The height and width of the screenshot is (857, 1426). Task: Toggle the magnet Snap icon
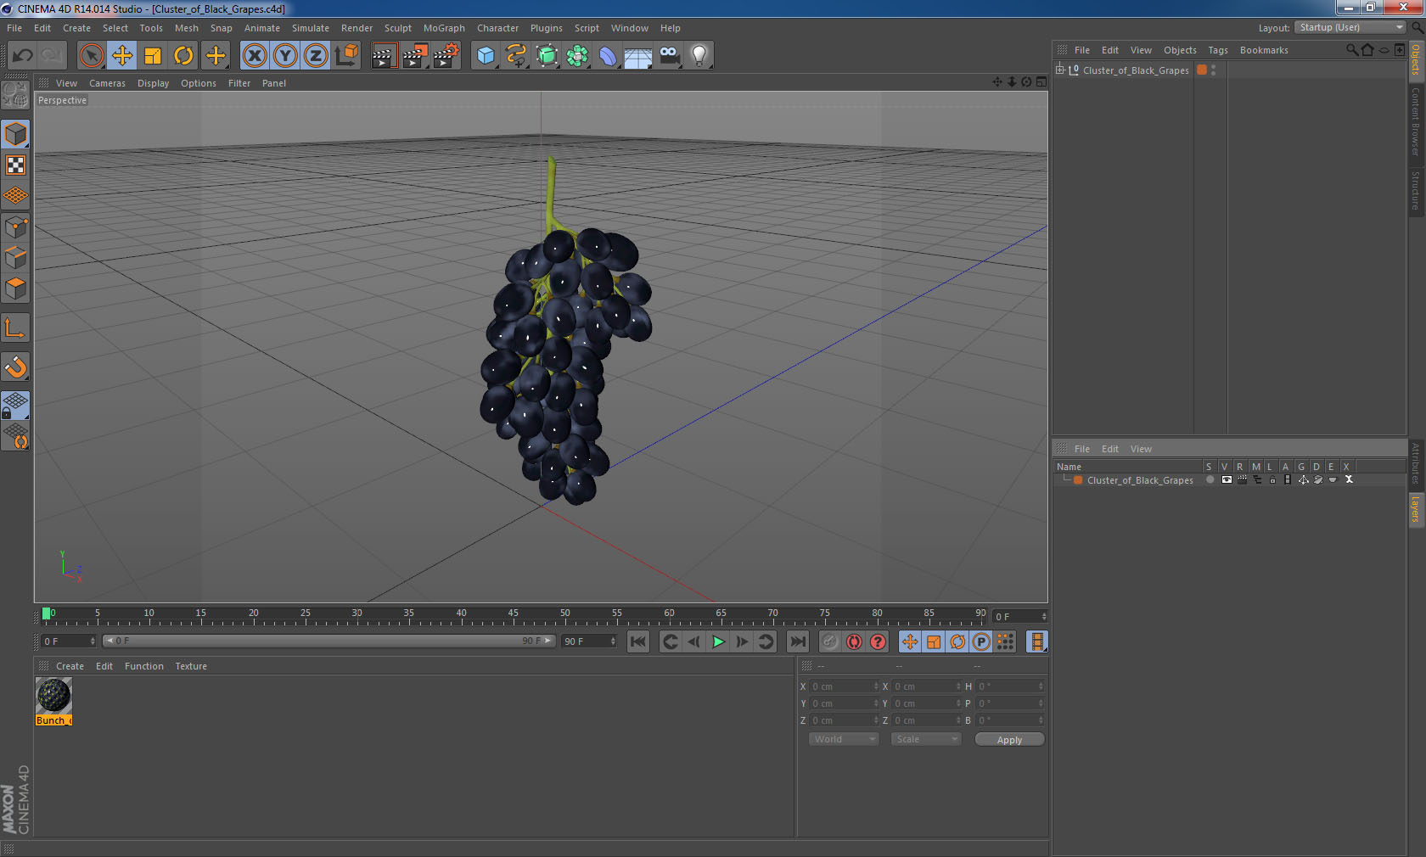point(15,367)
